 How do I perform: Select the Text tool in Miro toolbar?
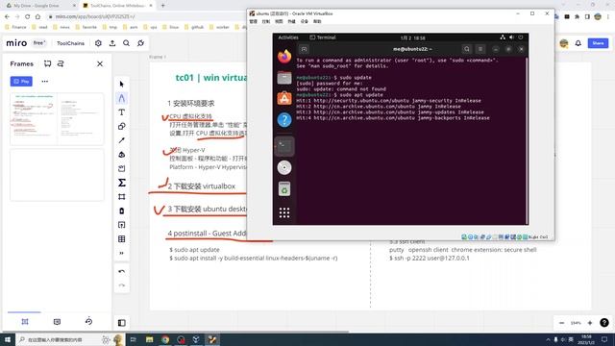coord(122,112)
